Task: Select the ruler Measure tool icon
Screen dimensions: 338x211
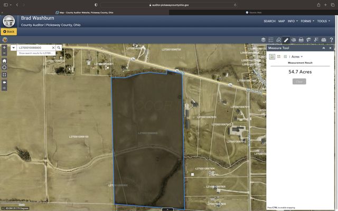Action: coord(286,40)
